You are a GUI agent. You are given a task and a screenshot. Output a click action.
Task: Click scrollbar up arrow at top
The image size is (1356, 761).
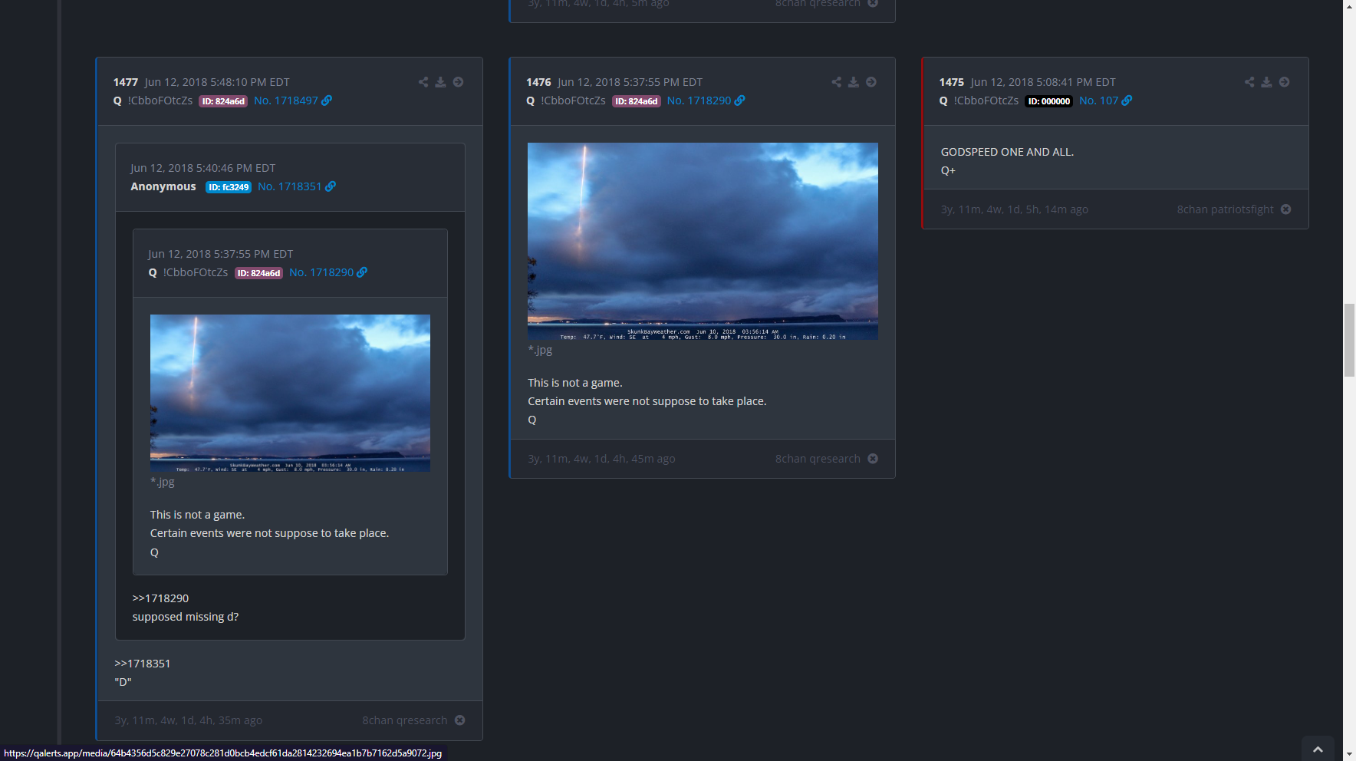coord(1349,5)
